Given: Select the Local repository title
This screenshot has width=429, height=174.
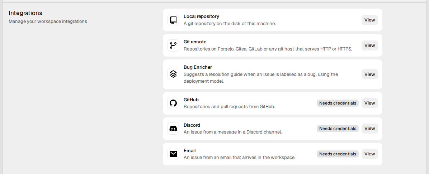Looking at the screenshot, I should (x=201, y=16).
